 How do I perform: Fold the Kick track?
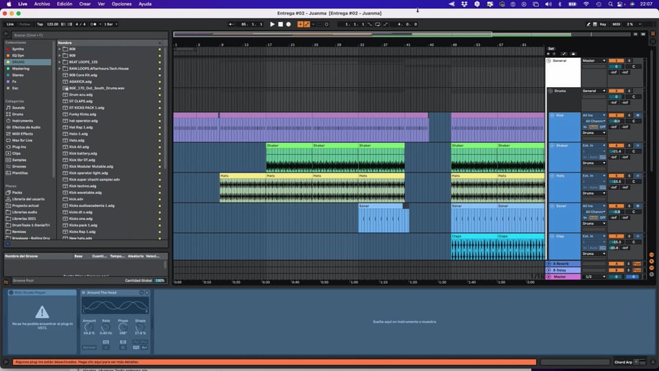coord(552,115)
